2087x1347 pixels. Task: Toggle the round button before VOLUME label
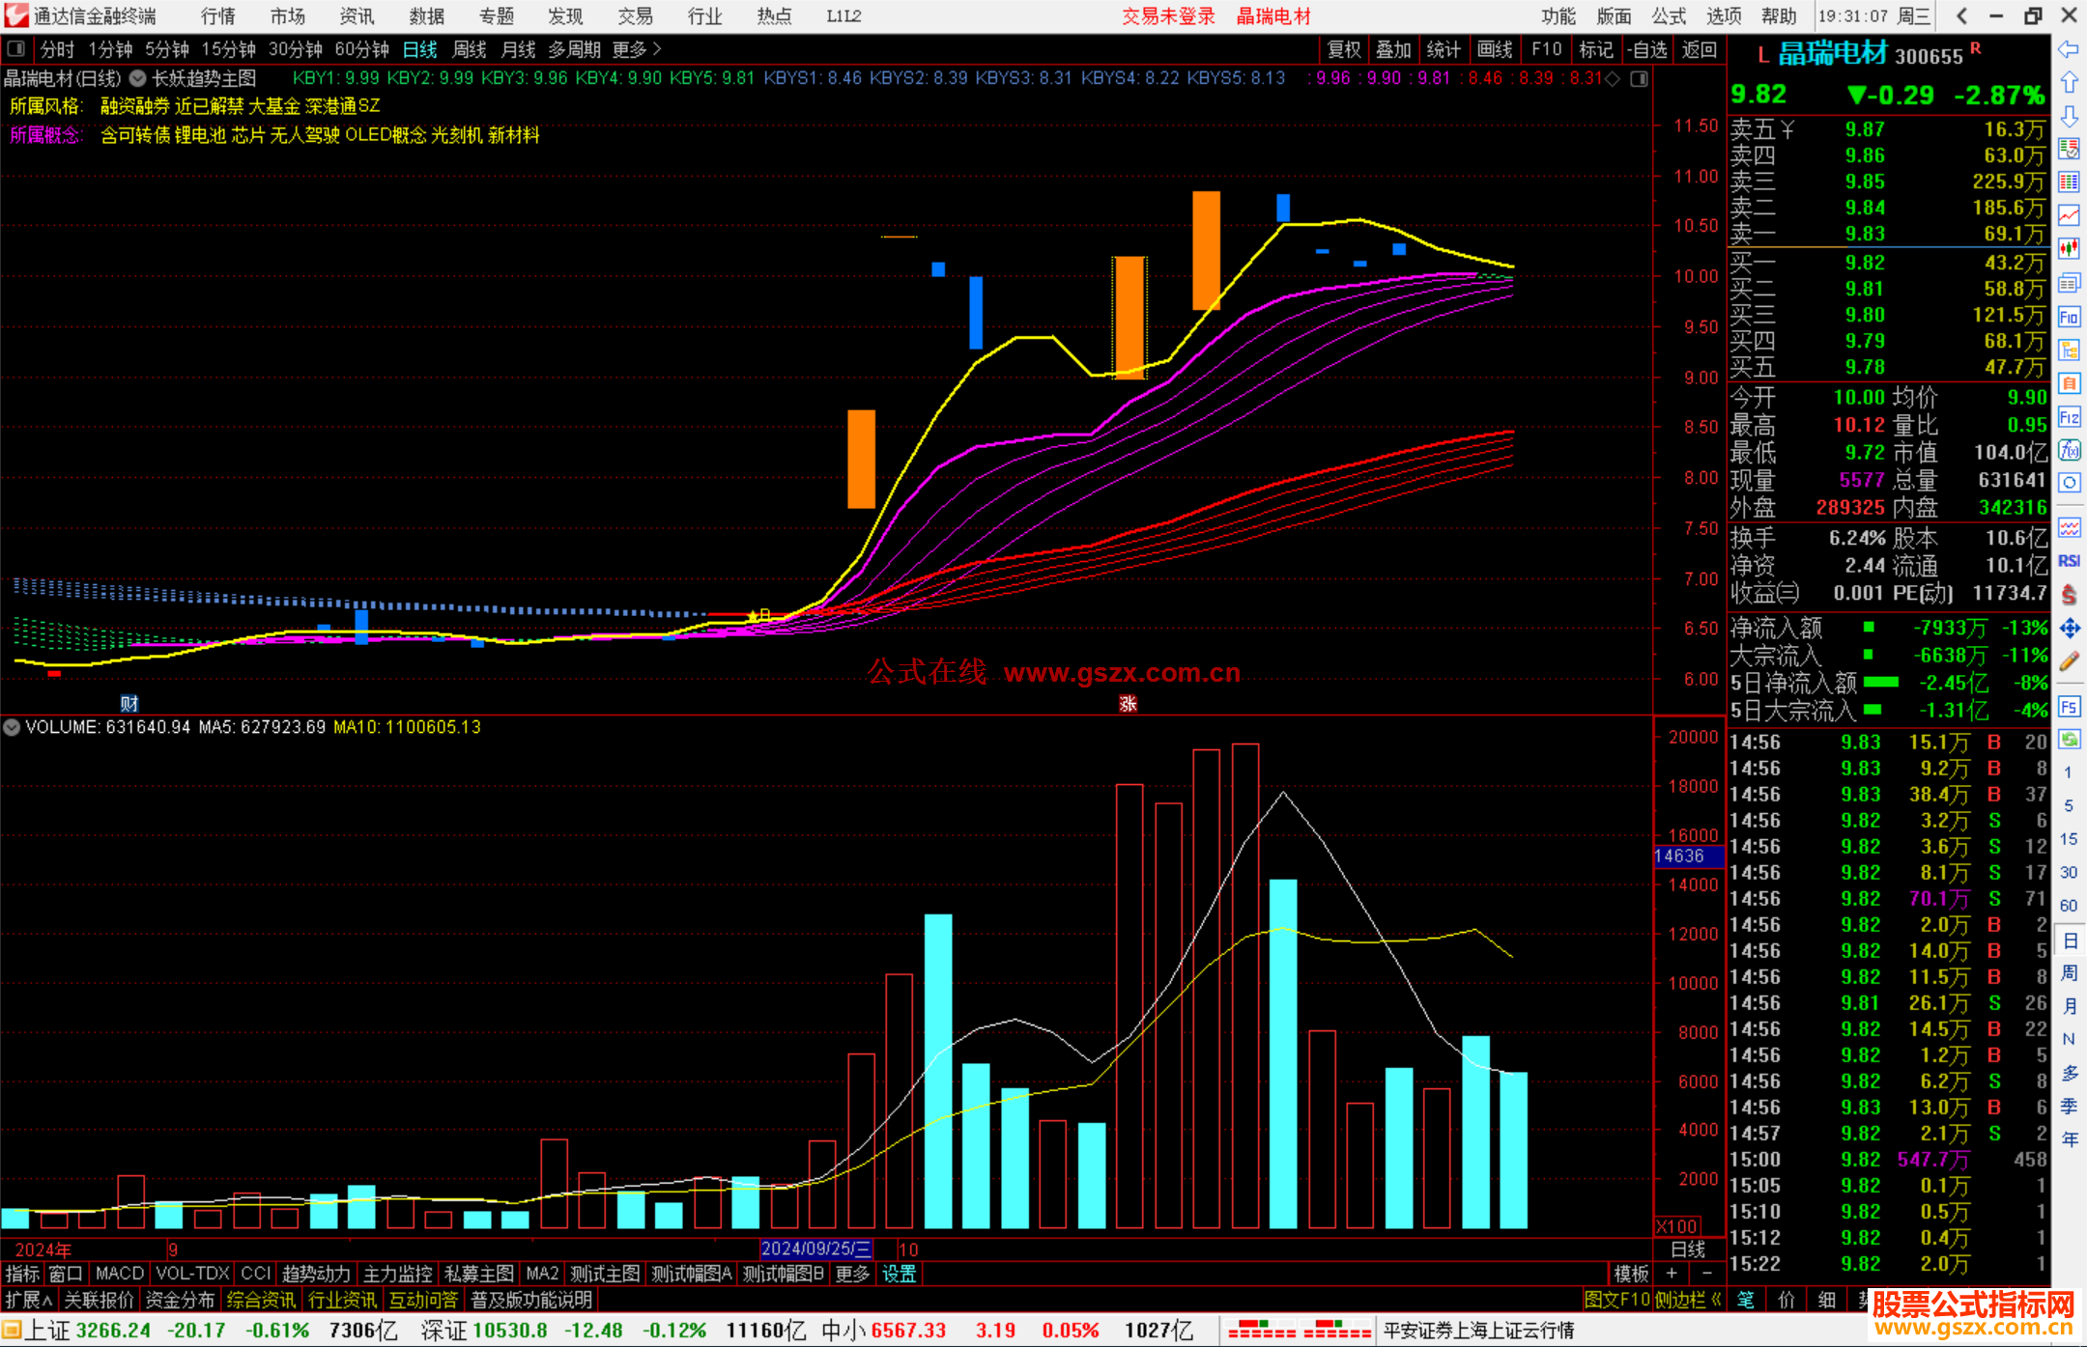[x=12, y=727]
